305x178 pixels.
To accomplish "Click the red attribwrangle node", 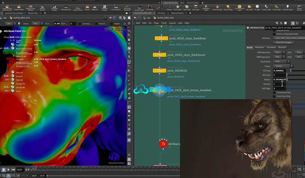I will click(x=163, y=144).
